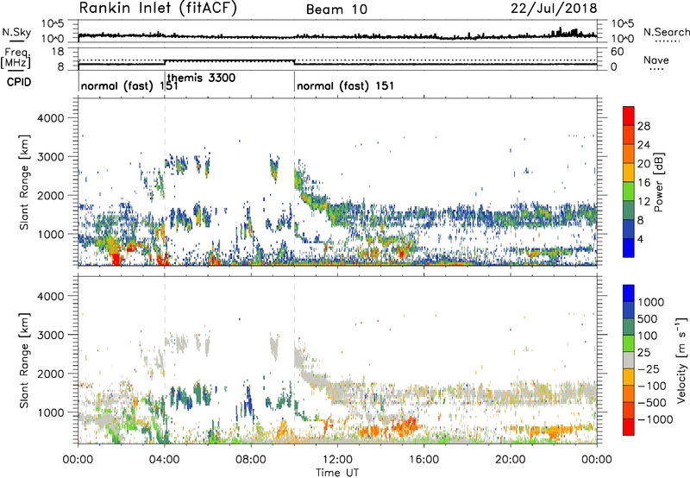
Task: Click the '04:00' time axis label
Action: (x=165, y=460)
